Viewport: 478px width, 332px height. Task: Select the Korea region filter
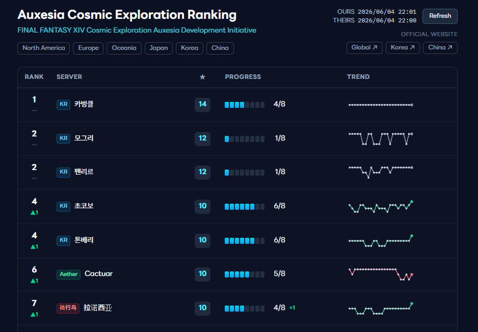point(190,48)
